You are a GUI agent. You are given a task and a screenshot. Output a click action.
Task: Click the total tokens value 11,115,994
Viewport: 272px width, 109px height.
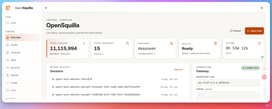coord(63,48)
